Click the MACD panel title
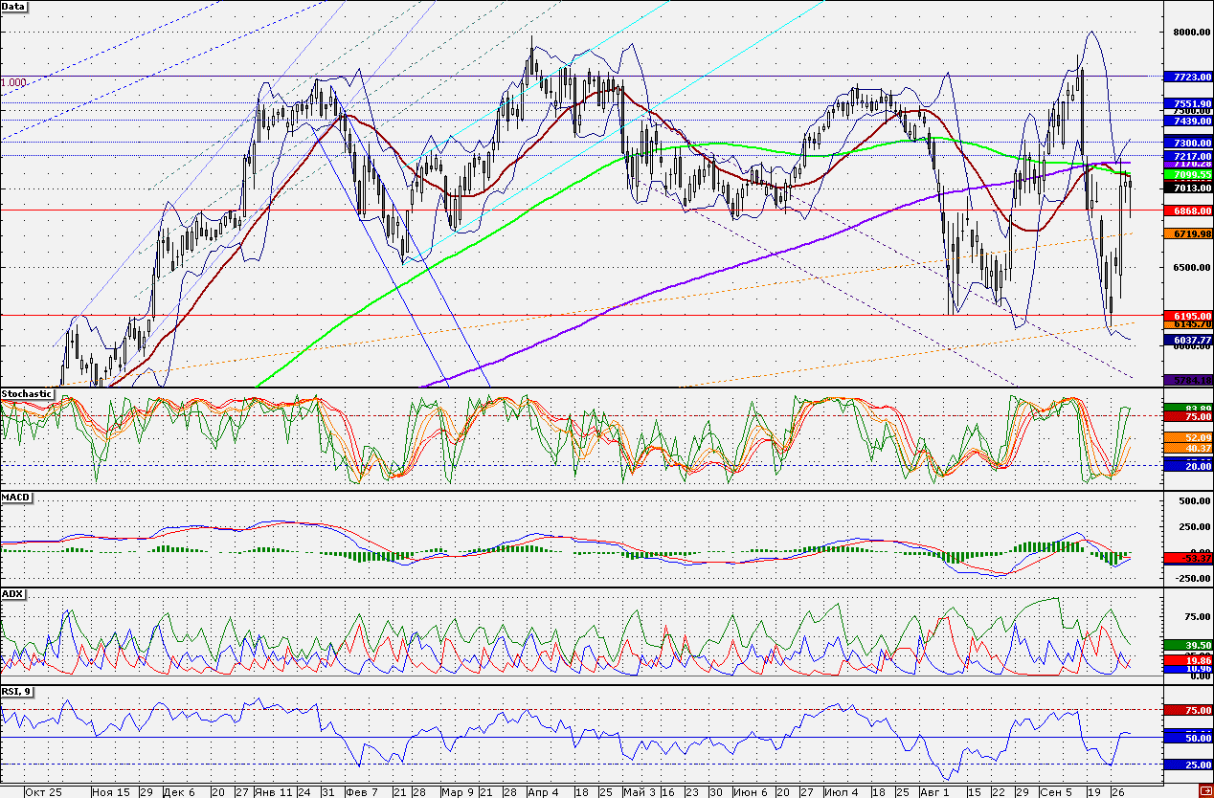This screenshot has width=1214, height=798. coord(15,498)
